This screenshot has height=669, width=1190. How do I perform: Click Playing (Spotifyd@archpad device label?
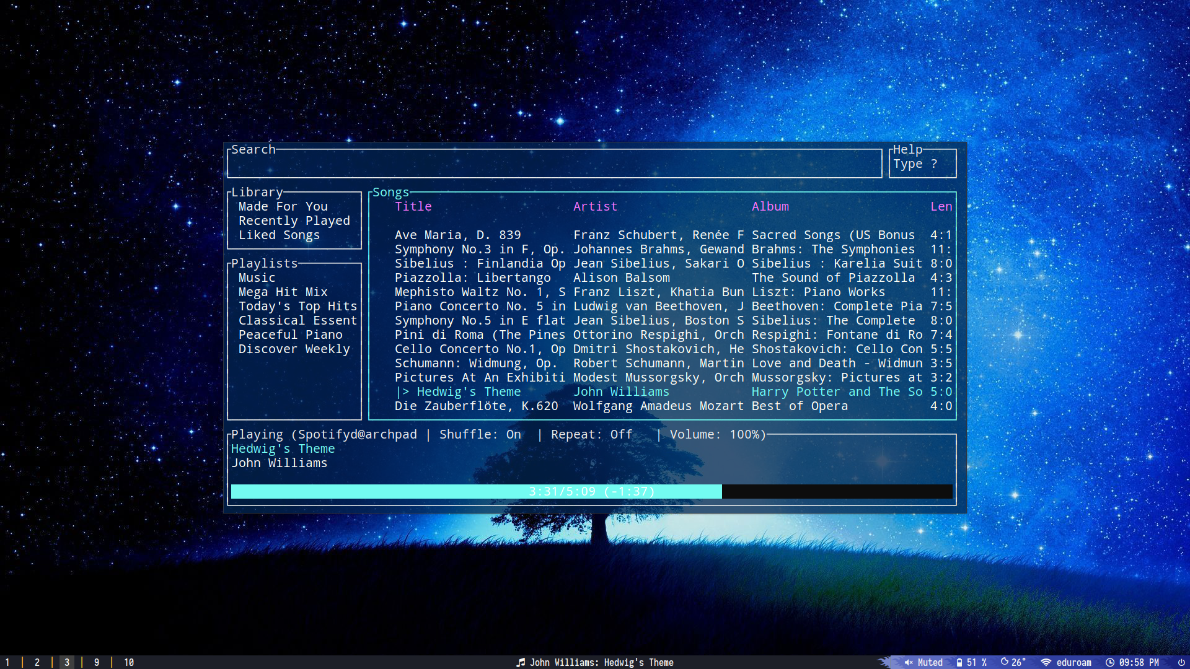324,434
